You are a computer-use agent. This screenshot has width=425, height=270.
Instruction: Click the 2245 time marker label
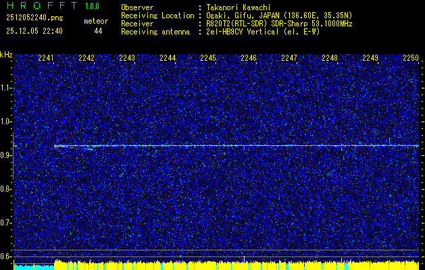(208, 58)
